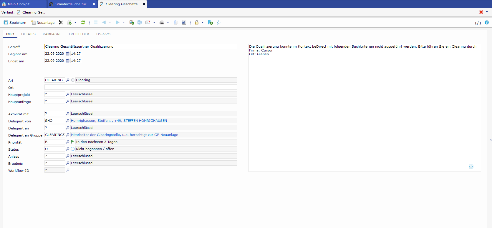Create a new record with Neuanlage

[43, 23]
